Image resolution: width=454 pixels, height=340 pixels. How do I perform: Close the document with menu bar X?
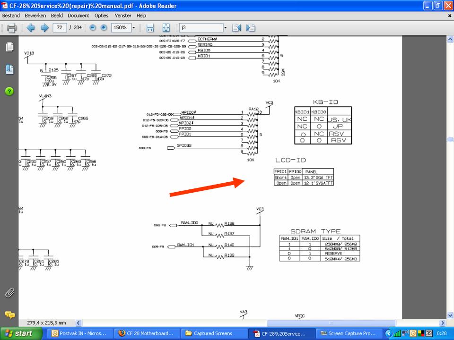(x=450, y=16)
